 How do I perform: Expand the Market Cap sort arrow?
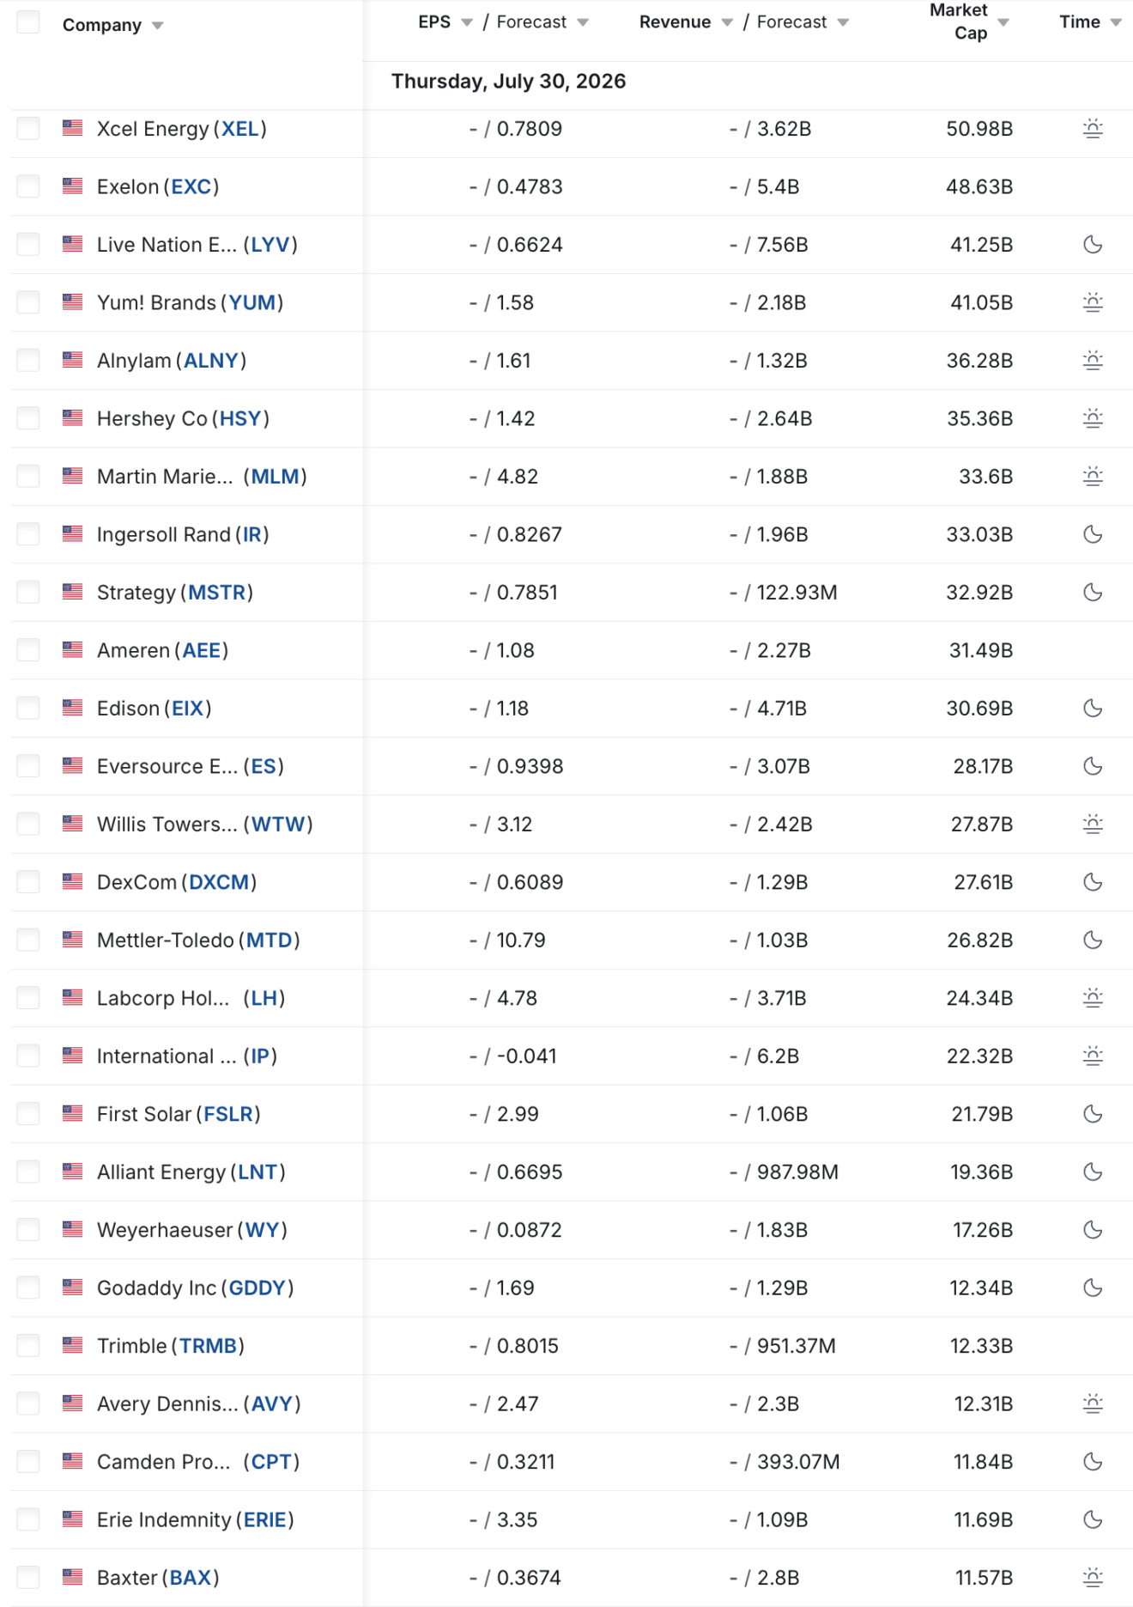[x=1003, y=22]
